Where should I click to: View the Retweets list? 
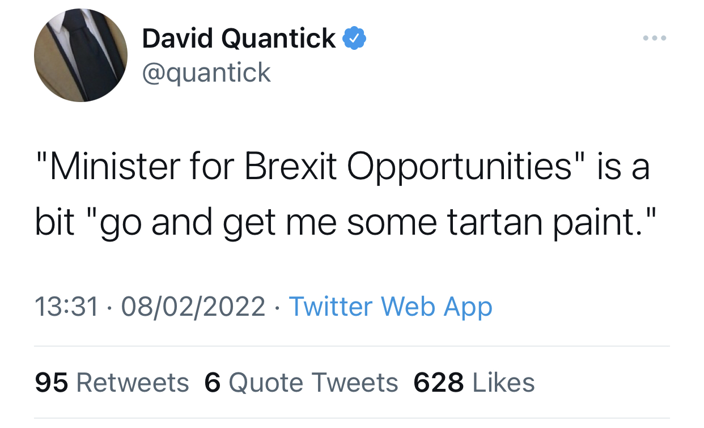pos(132,383)
